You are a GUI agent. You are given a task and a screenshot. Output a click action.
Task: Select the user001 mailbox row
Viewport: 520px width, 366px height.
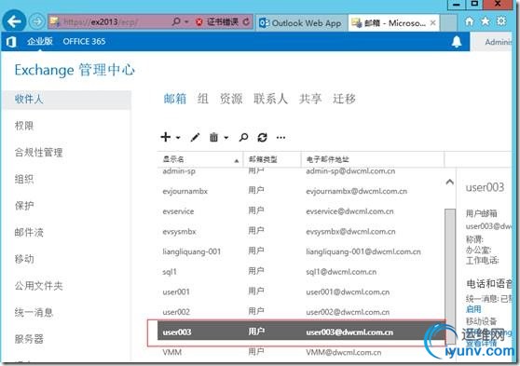(x=301, y=292)
